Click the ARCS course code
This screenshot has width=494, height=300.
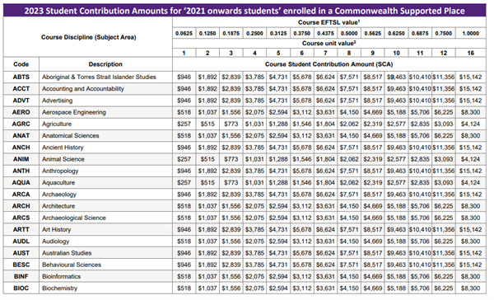[21, 218]
